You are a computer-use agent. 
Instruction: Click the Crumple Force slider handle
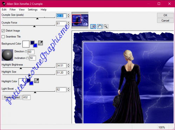[34, 26]
